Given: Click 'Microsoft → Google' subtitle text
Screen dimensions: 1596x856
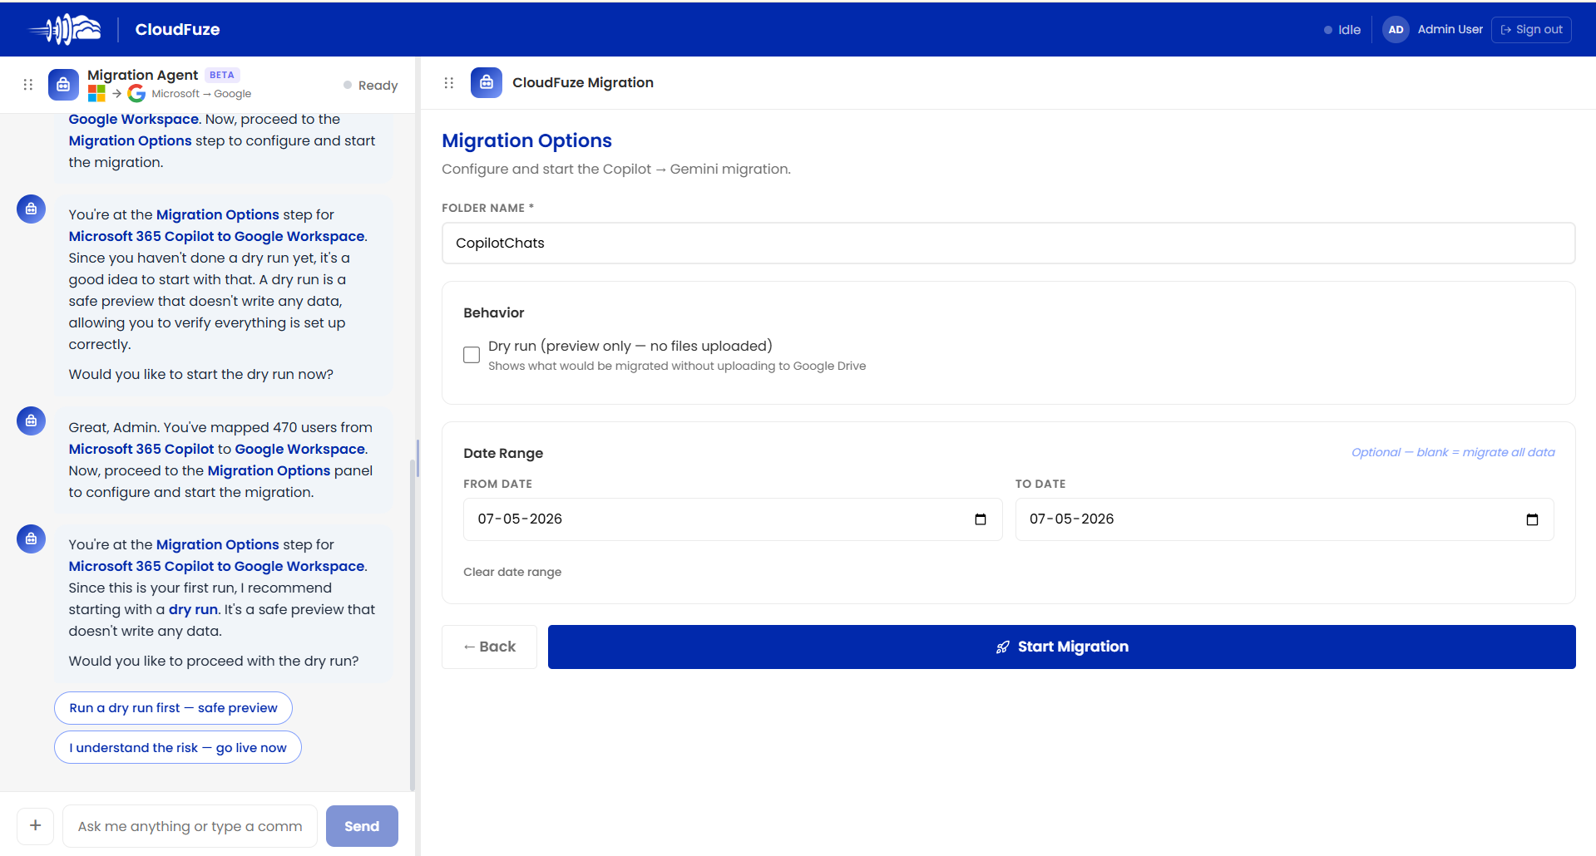Looking at the screenshot, I should pyautogui.click(x=201, y=94).
